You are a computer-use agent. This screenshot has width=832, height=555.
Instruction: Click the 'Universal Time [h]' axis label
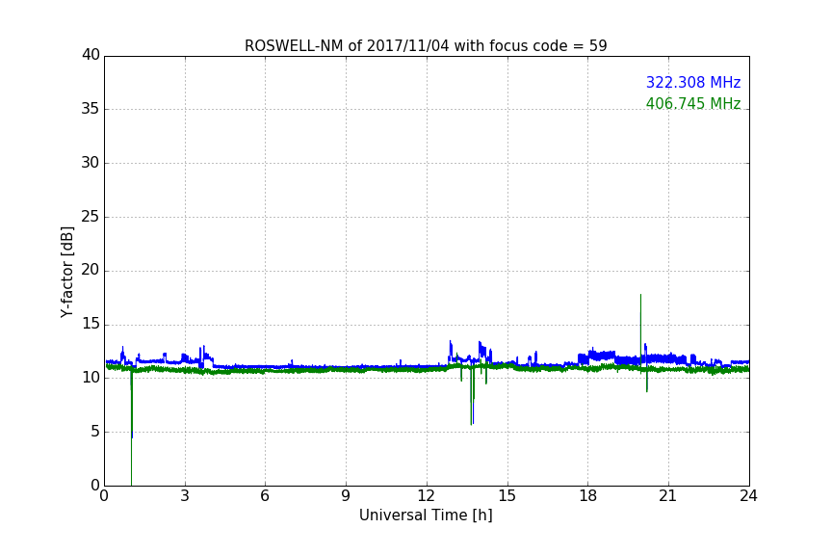[426, 515]
